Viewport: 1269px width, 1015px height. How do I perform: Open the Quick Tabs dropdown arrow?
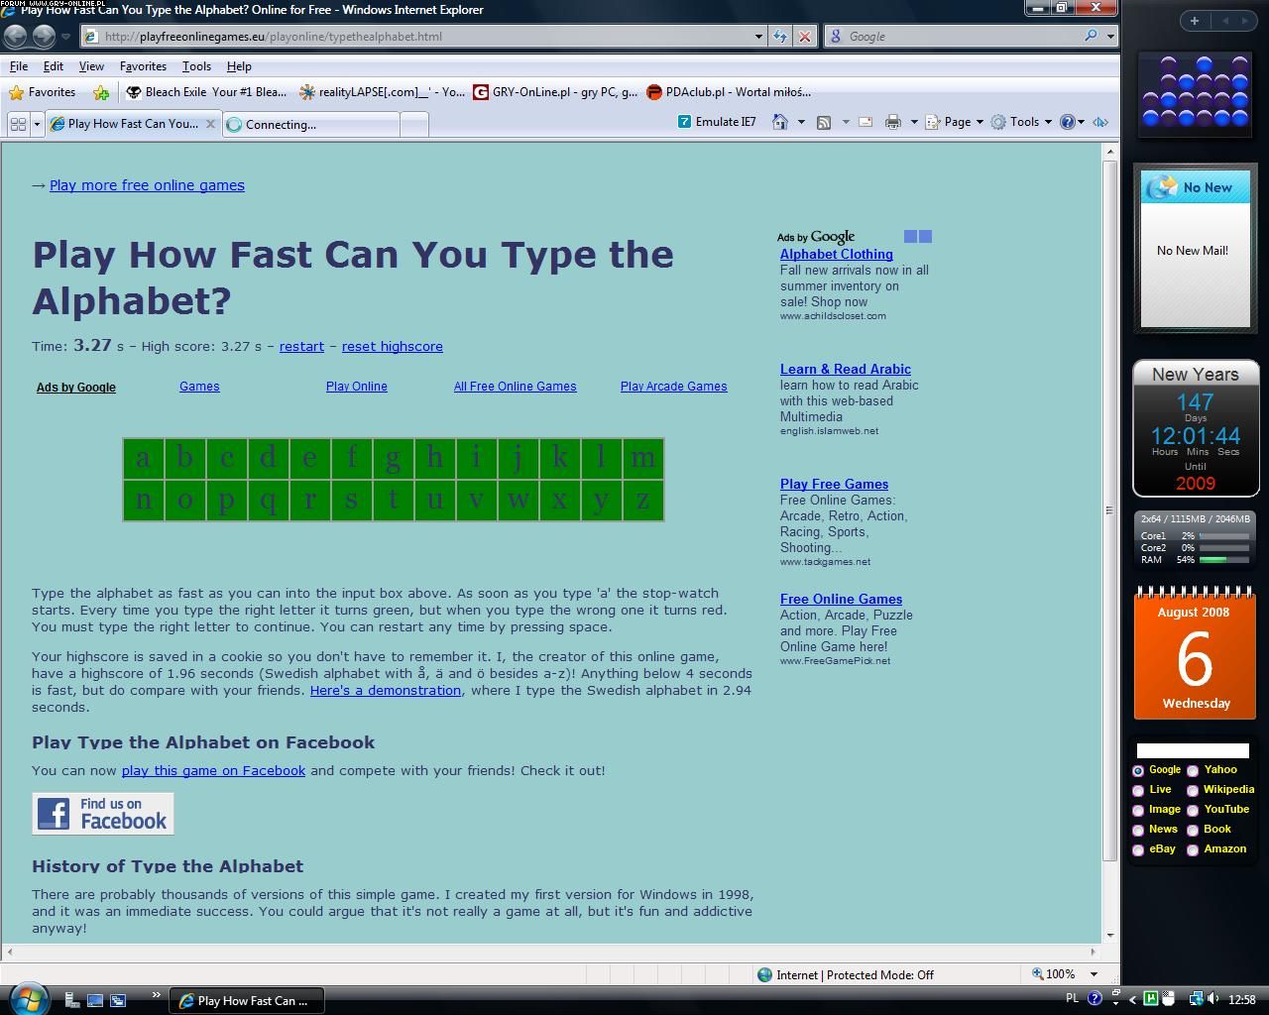(x=37, y=124)
